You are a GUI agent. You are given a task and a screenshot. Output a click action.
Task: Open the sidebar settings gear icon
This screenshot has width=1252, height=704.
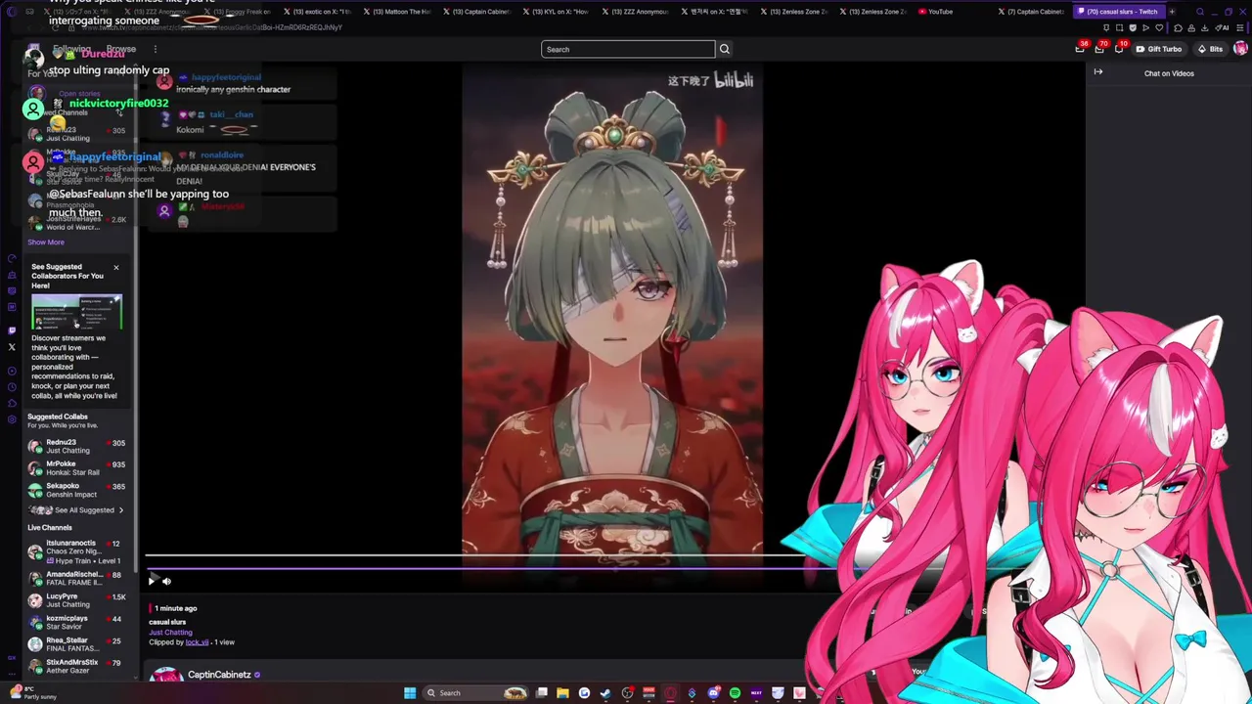point(12,419)
